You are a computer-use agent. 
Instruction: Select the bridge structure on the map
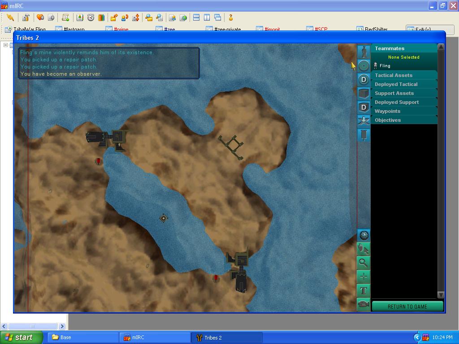tap(231, 147)
